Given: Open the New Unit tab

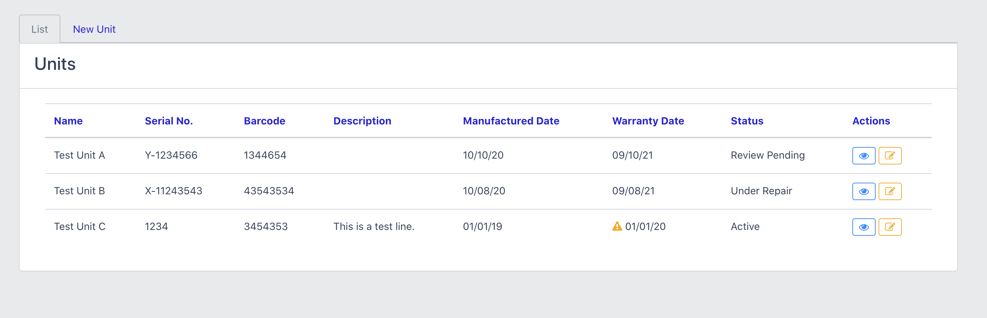Looking at the screenshot, I should point(94,29).
